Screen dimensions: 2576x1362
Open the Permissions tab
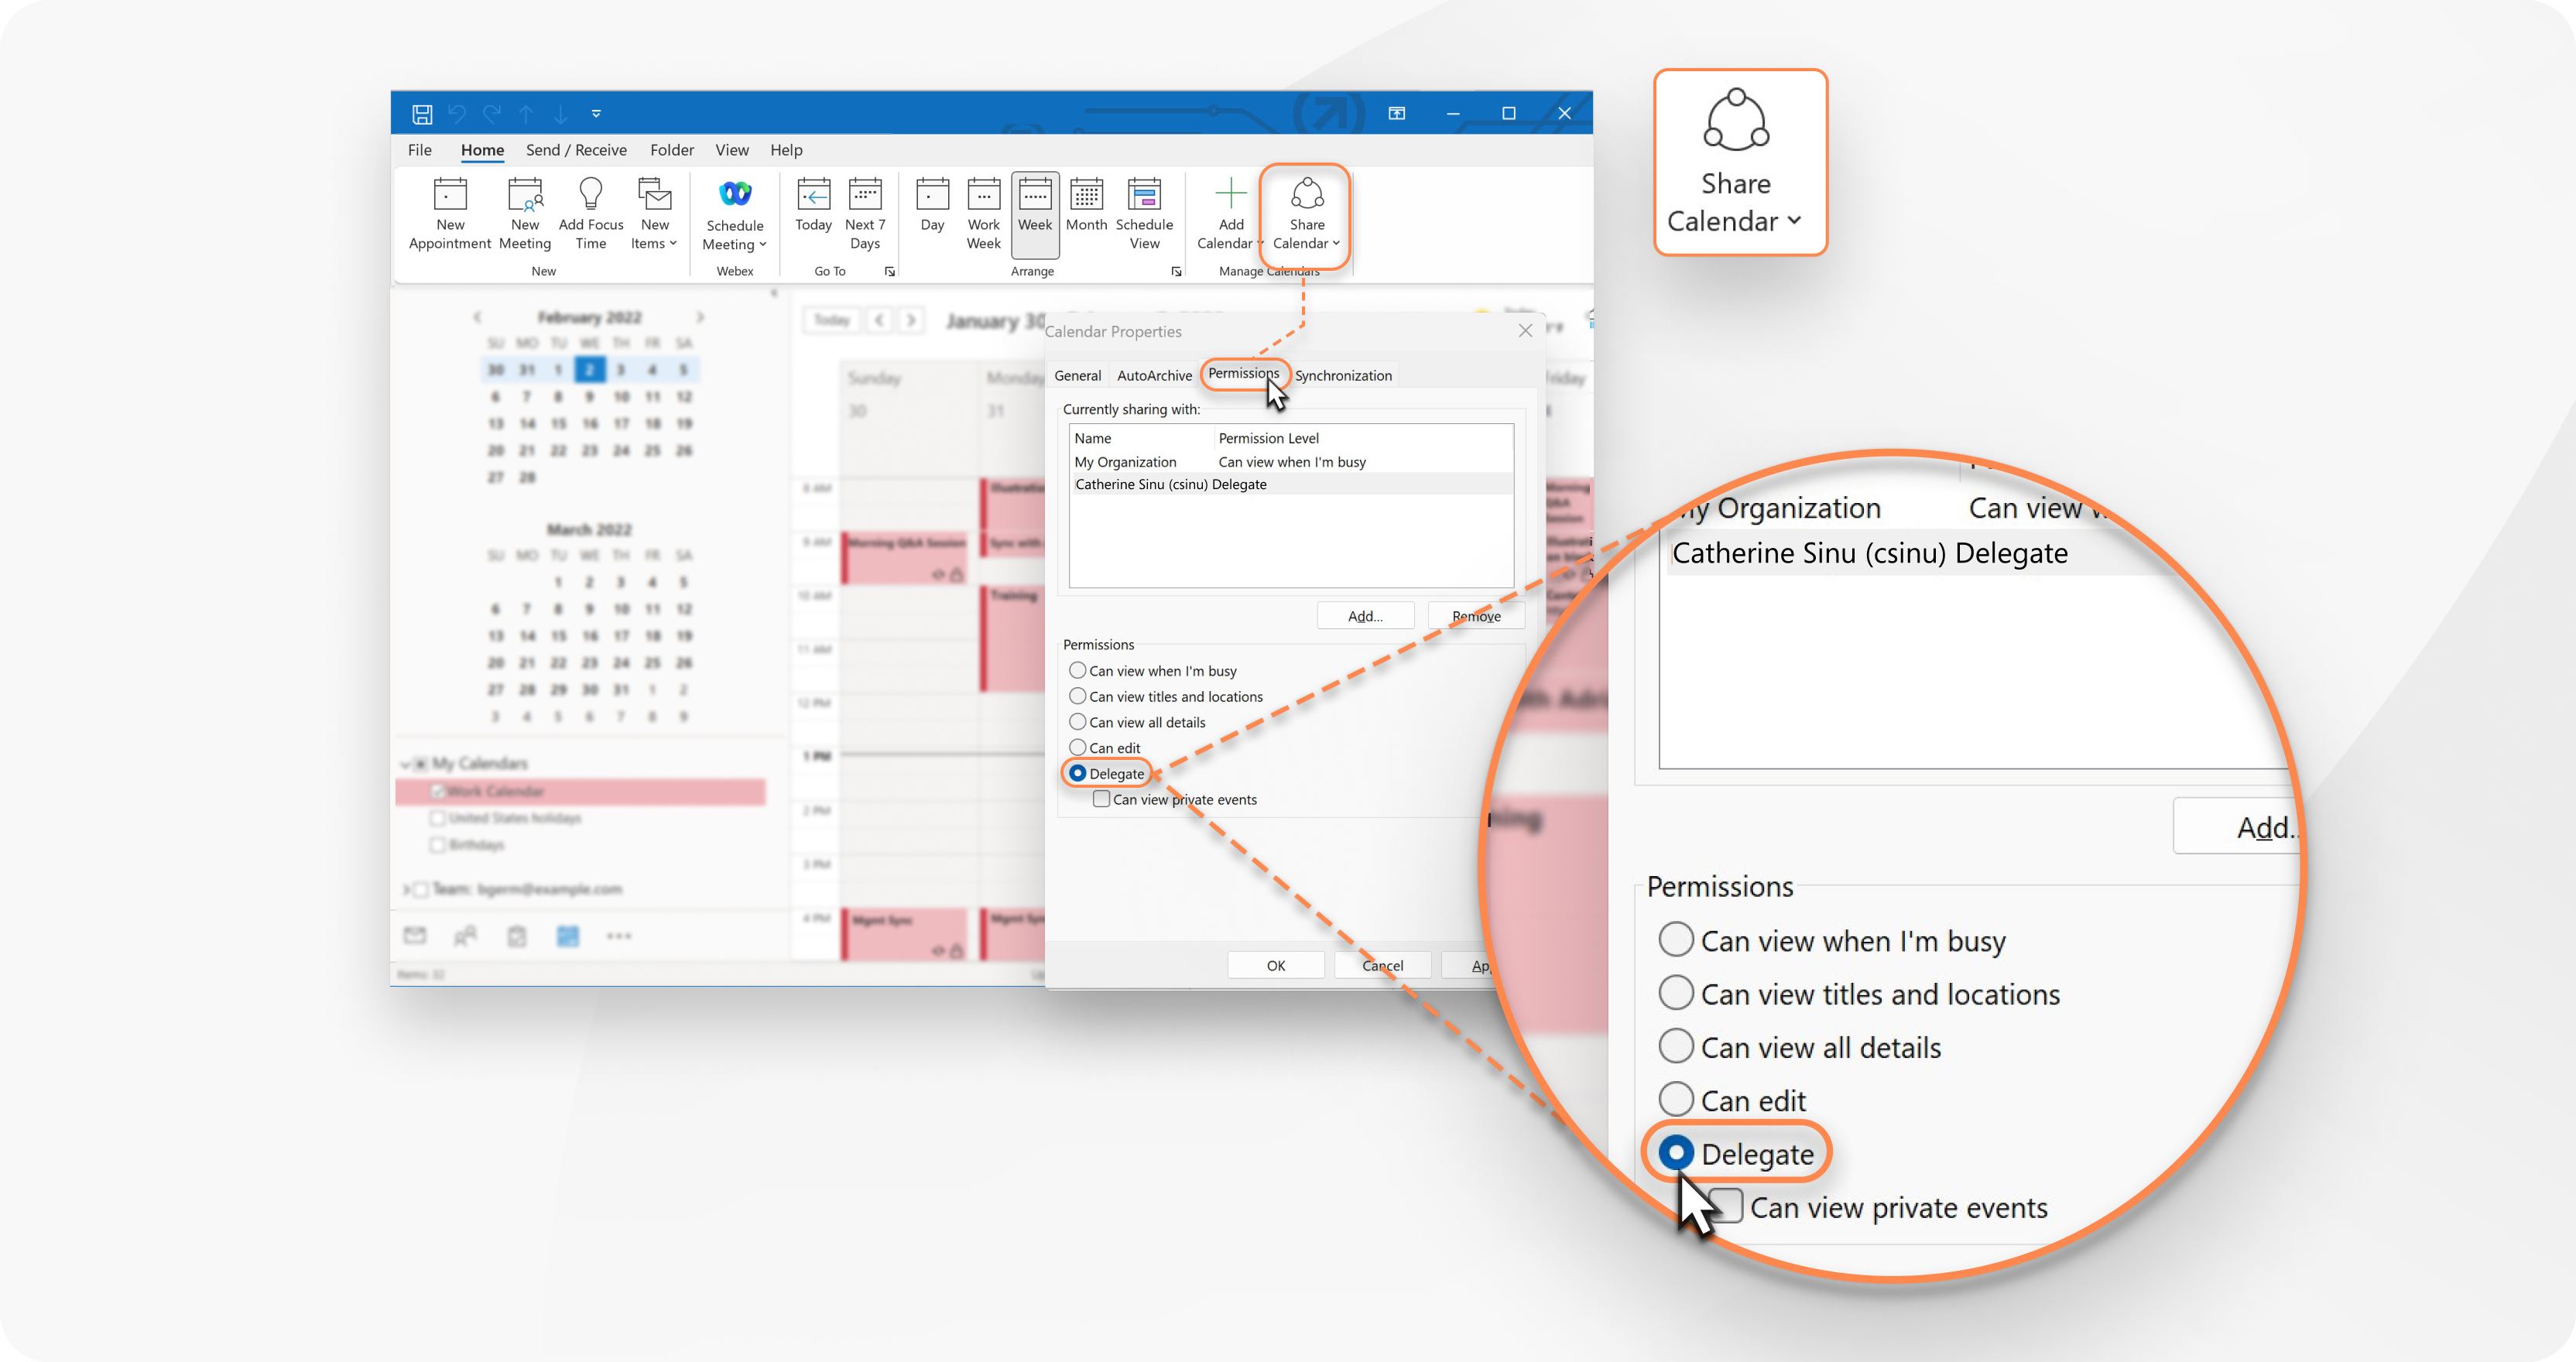(1242, 375)
